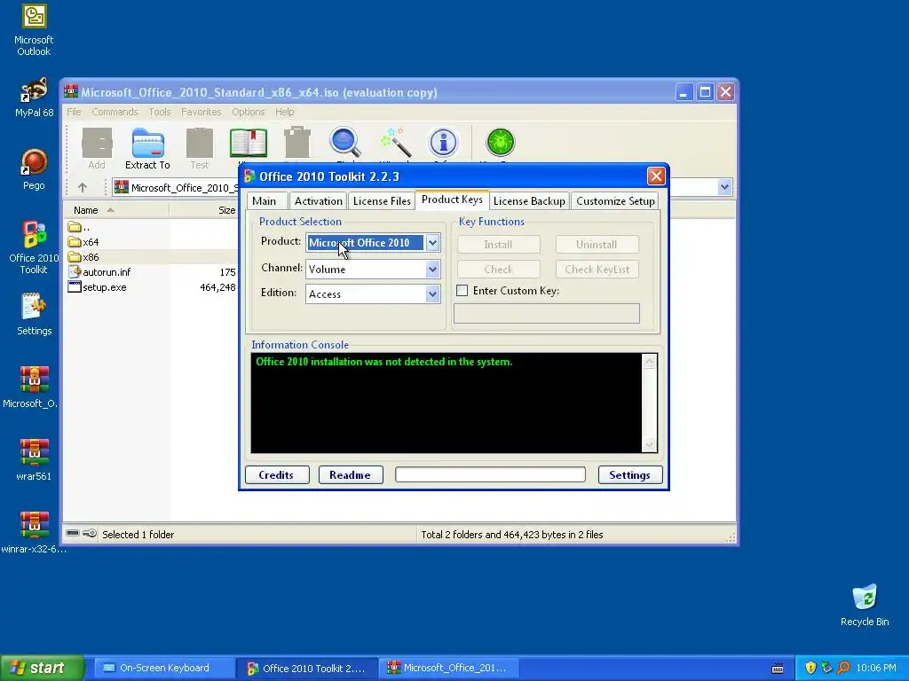
Task: Select setup.exe file
Action: pos(98,287)
